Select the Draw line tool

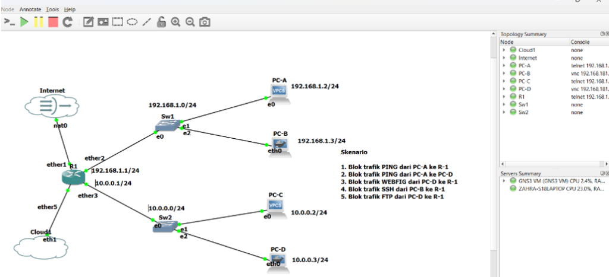coord(146,23)
